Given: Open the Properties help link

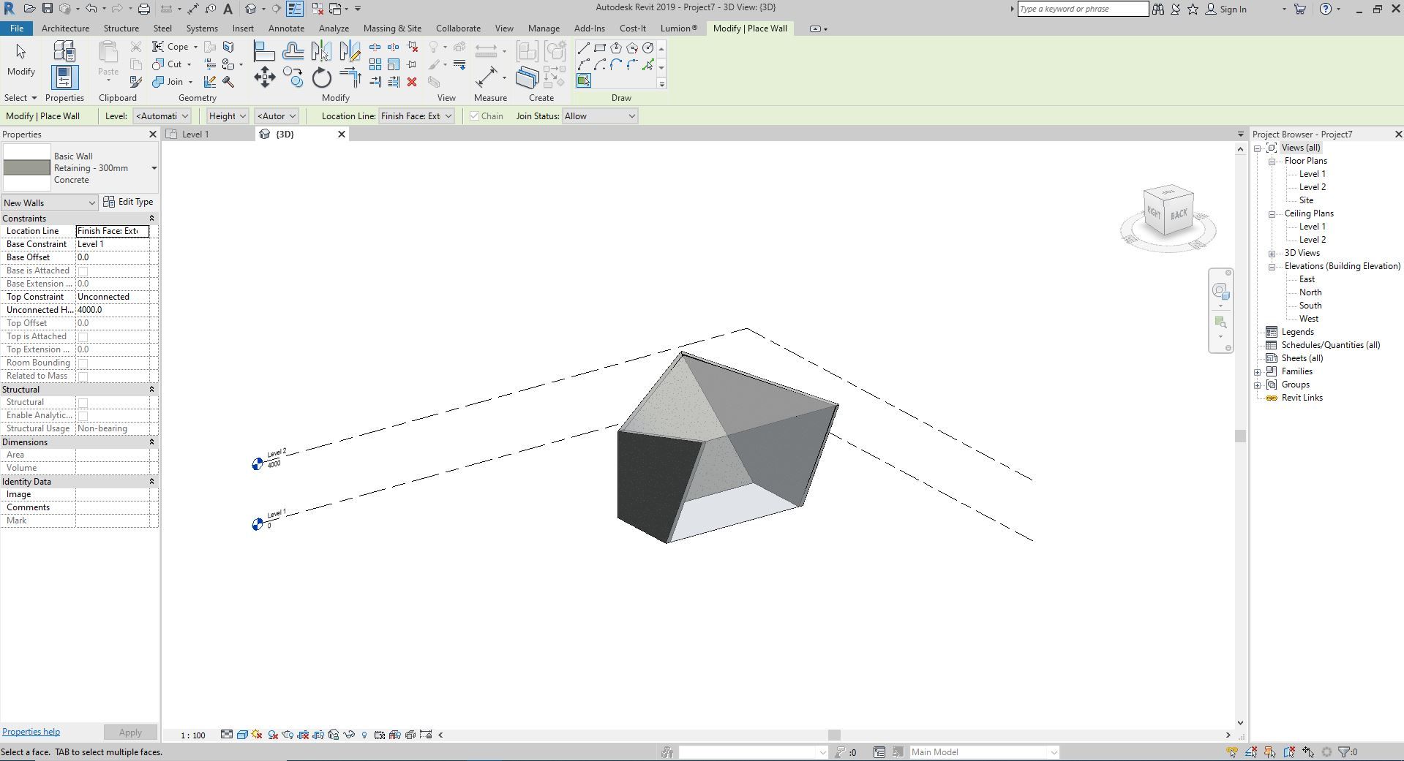Looking at the screenshot, I should (x=31, y=732).
